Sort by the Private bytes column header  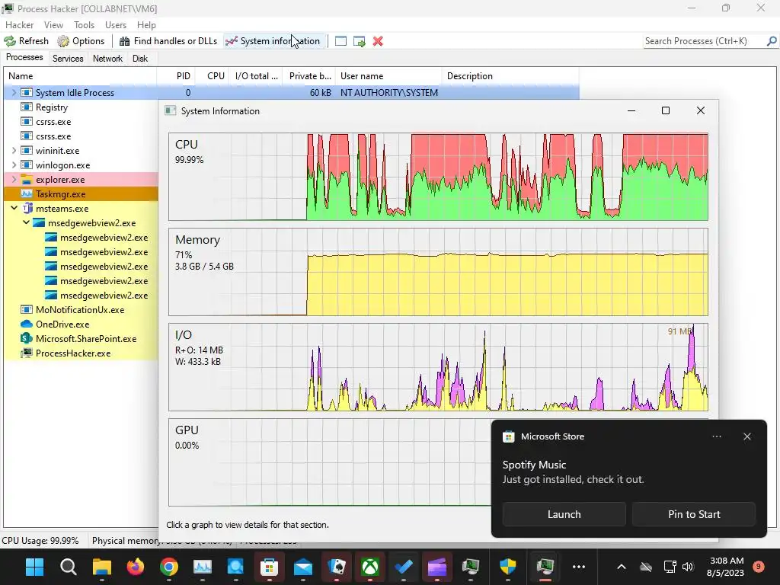(x=309, y=76)
